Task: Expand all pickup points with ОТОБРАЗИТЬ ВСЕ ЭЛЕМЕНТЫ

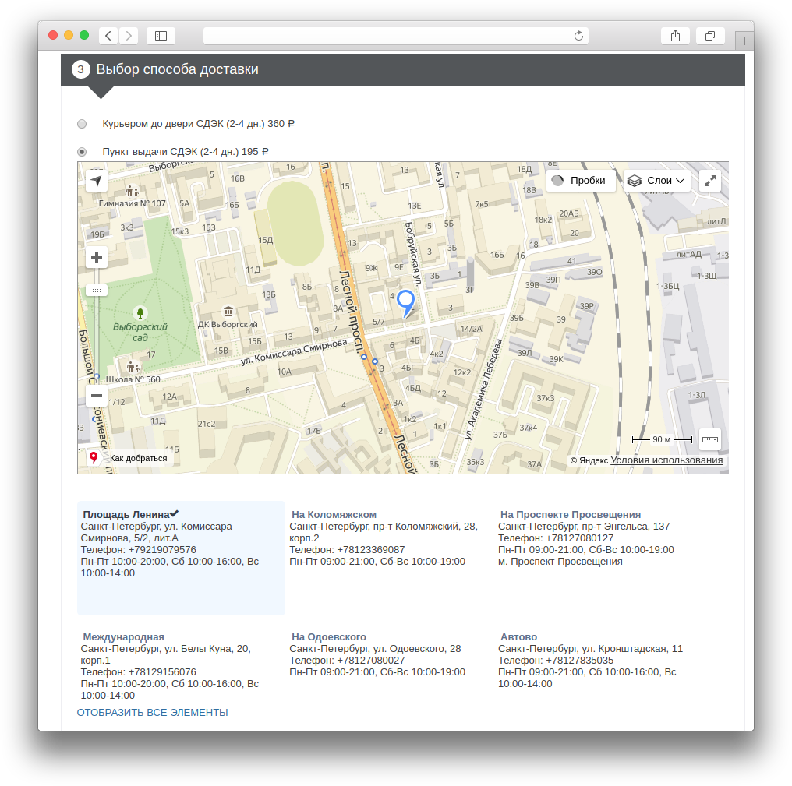Action: pos(152,713)
